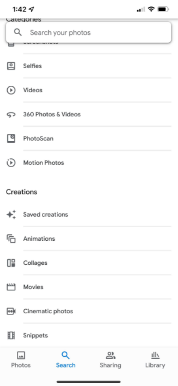Select the 360 Photos & Videos icon

(11, 114)
